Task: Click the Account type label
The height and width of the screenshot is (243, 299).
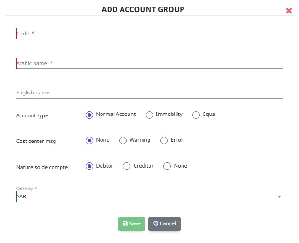Action: (x=32, y=116)
